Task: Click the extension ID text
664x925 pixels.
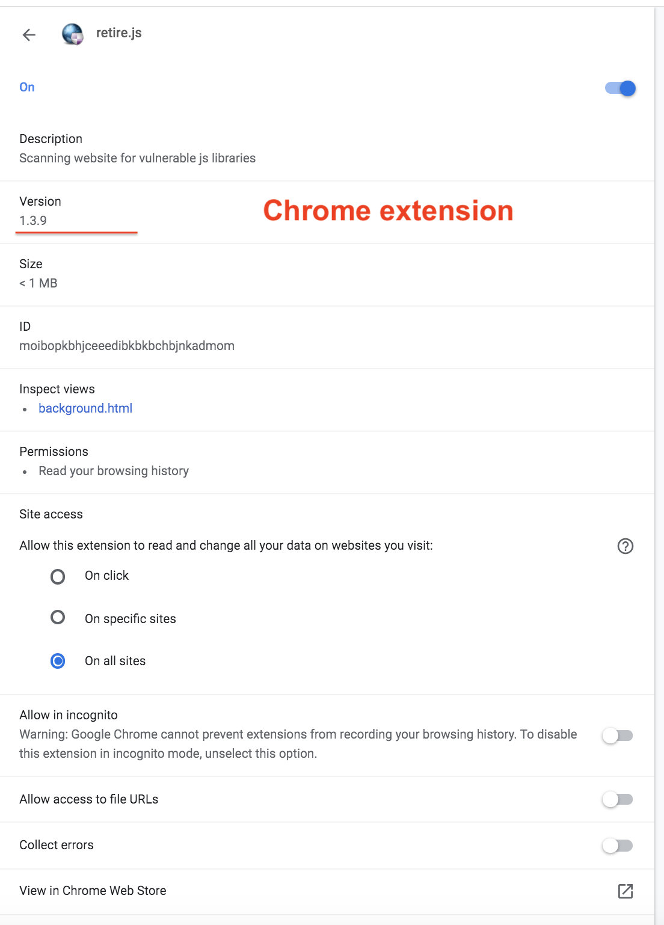Action: click(x=127, y=346)
